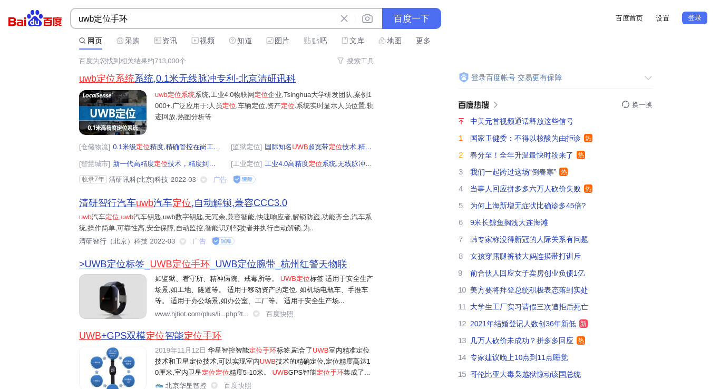Open sublink 新一代高精度定位技术

tap(164, 164)
